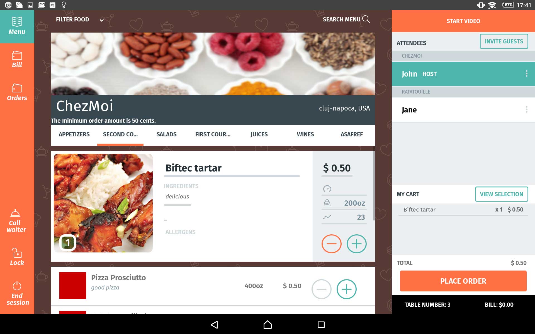The height and width of the screenshot is (334, 535).
Task: Click INVITE GUESTS button
Action: 504,41
